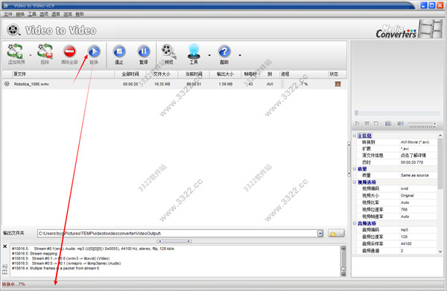Mute preview using the speaker icon
The height and width of the screenshot is (291, 447).
(x=400, y=124)
